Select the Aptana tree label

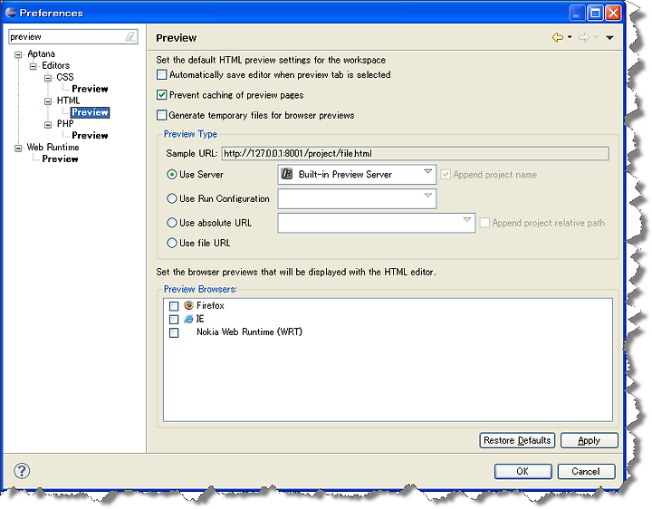tap(41, 54)
